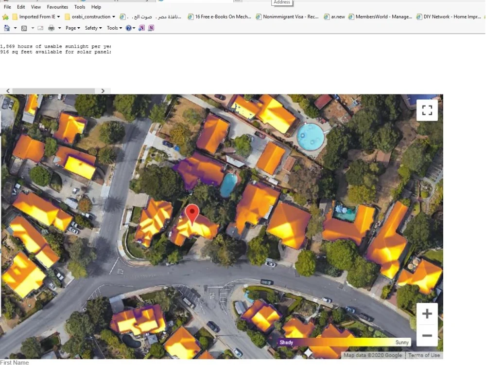Open the Arabic-titled favourite link

click(x=151, y=17)
